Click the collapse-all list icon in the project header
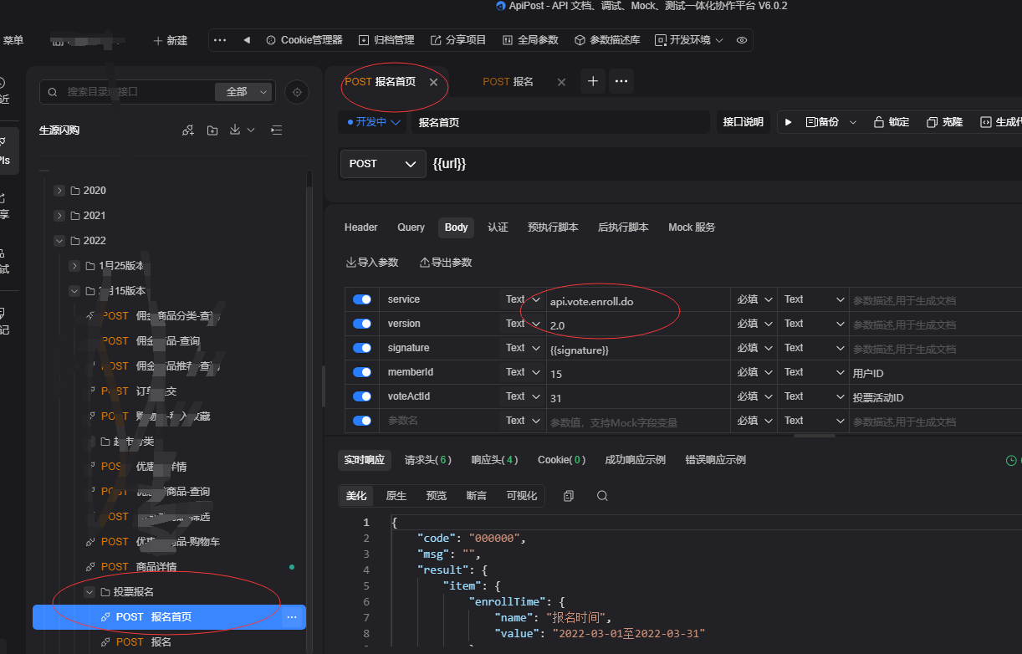Screen dimensions: 1022x654 (277, 130)
